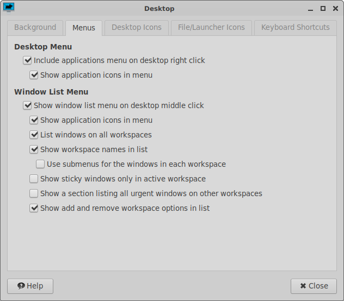Maximize the Desktop window
Screen dimensions: 344x301
(323, 9)
